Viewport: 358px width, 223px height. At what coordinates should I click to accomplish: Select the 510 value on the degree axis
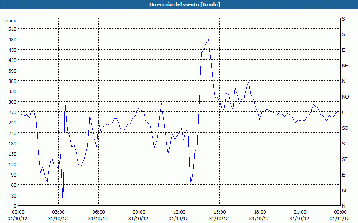(13, 29)
